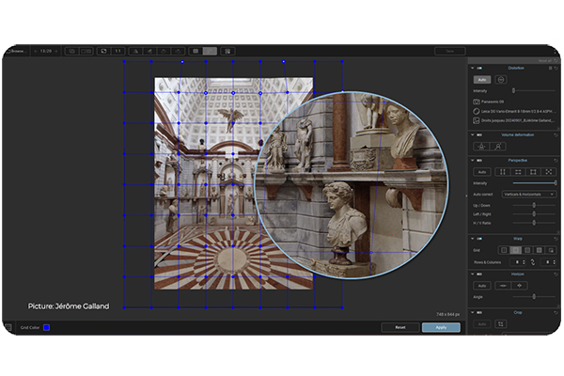Select highlighted warp tool toolbar icon
Screen dimensions: 564x376
[210, 51]
